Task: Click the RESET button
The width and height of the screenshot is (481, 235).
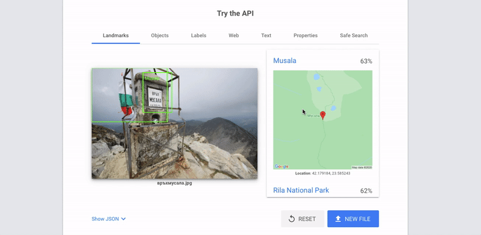Action: point(302,219)
